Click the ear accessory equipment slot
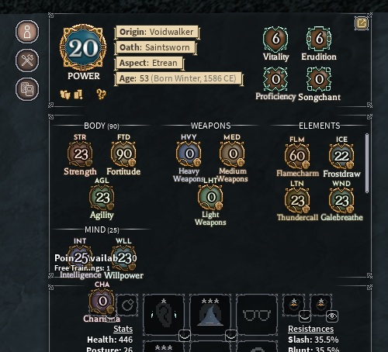 [x=164, y=315]
